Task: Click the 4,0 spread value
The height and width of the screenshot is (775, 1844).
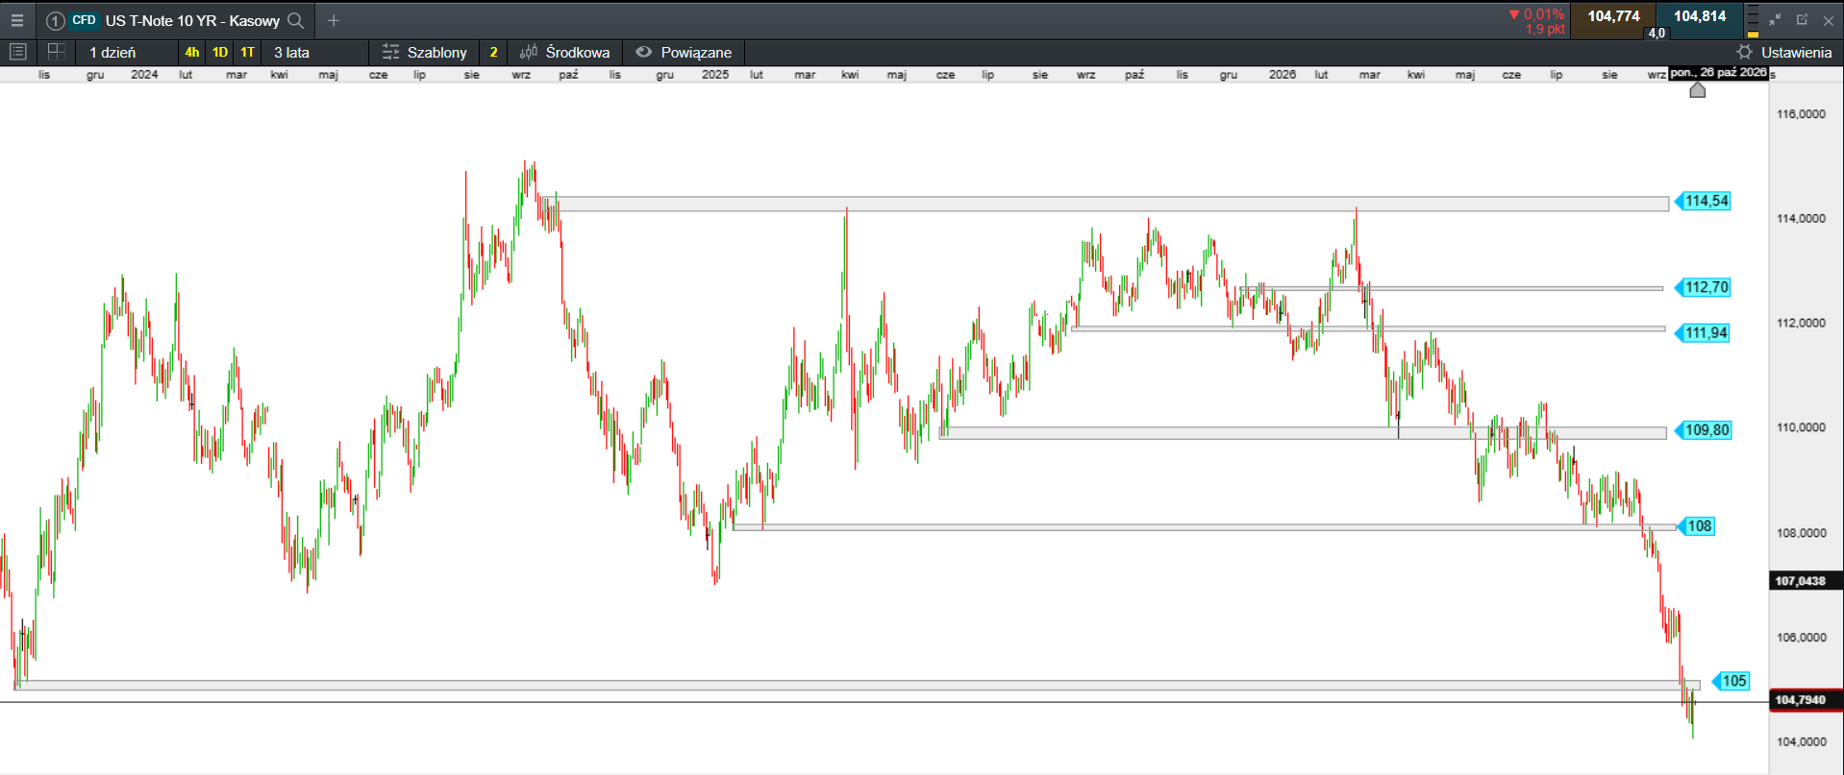Action: pos(1657,33)
